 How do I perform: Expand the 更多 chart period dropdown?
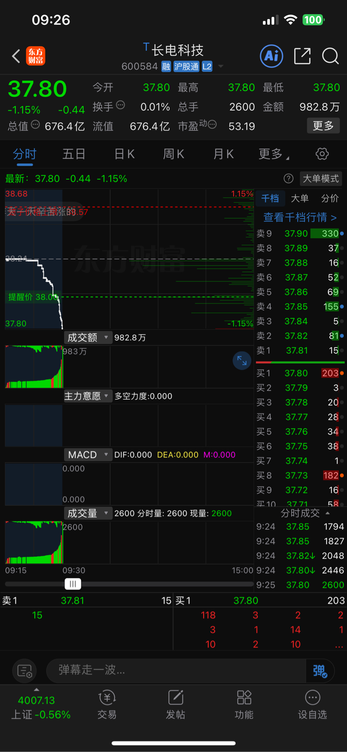(x=274, y=154)
